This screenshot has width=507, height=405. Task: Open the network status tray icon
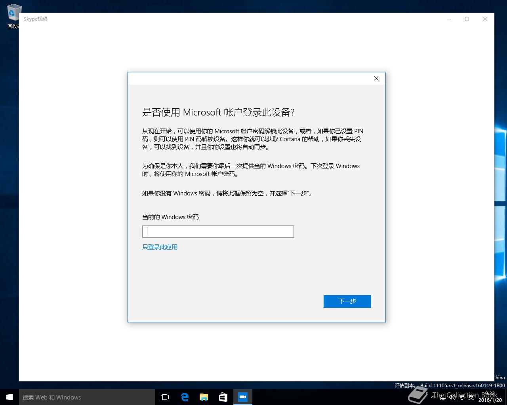[443, 397]
